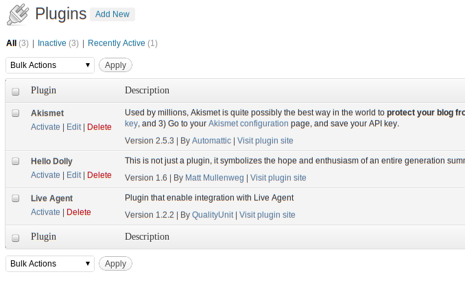The height and width of the screenshot is (294, 465).
Task: Click the top Plugin column header
Action: click(x=44, y=91)
